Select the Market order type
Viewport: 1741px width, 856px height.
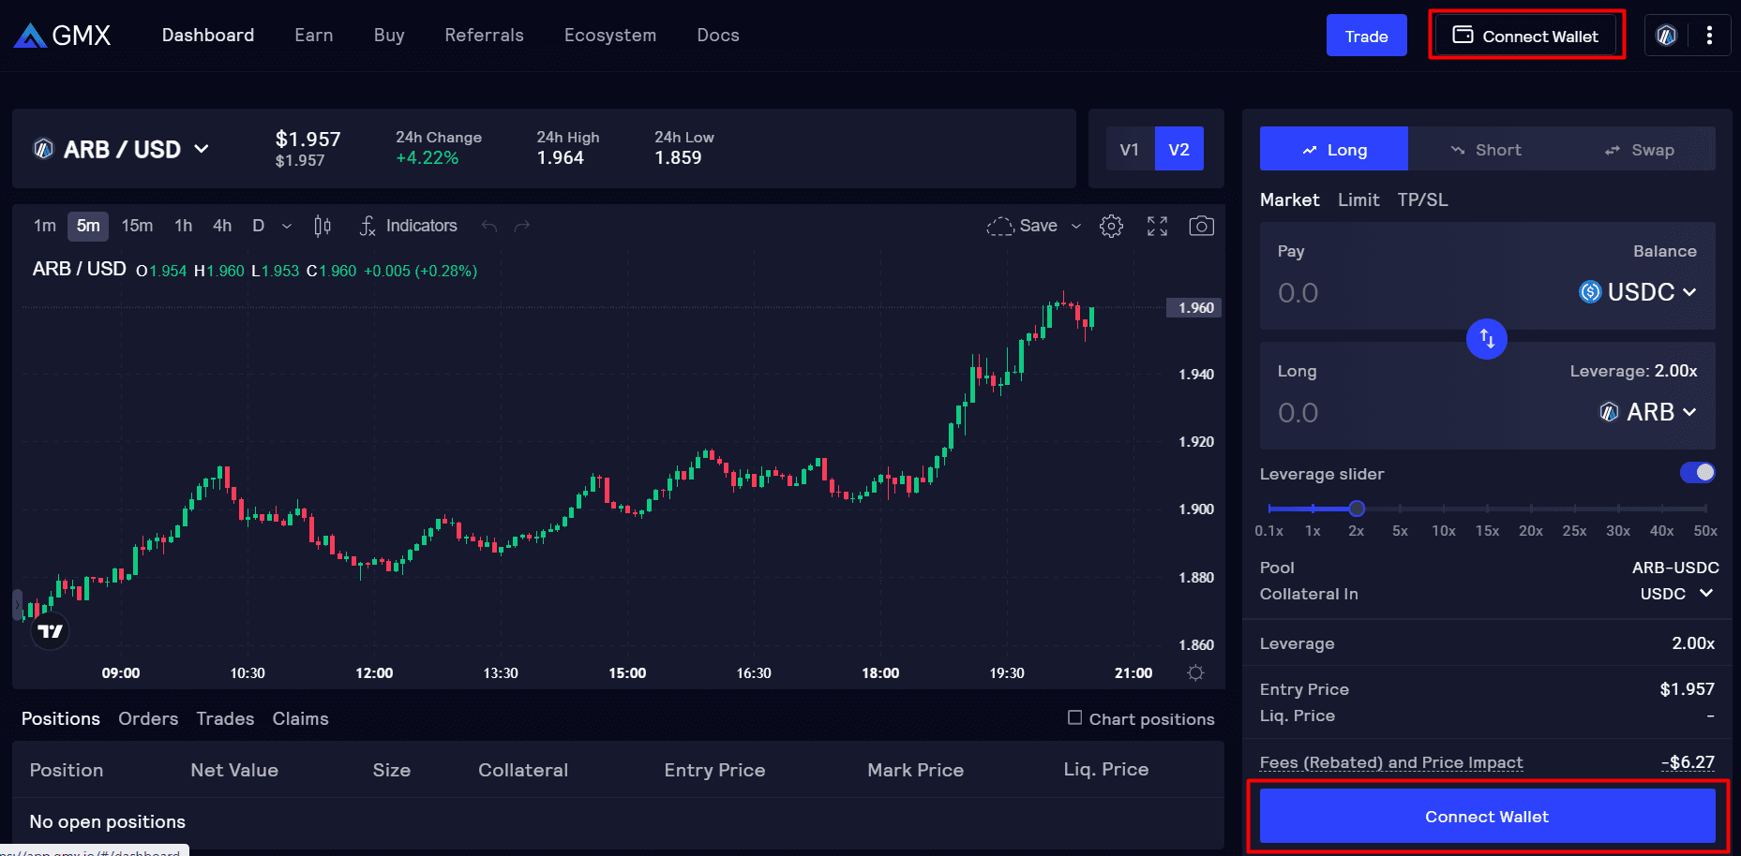(1289, 199)
